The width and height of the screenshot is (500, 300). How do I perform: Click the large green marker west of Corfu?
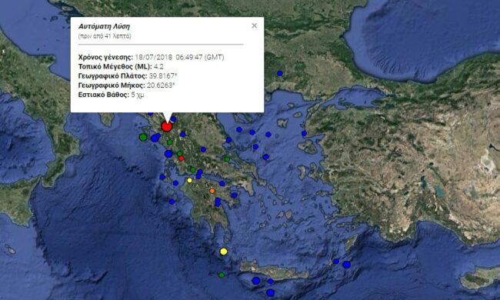tap(143, 138)
